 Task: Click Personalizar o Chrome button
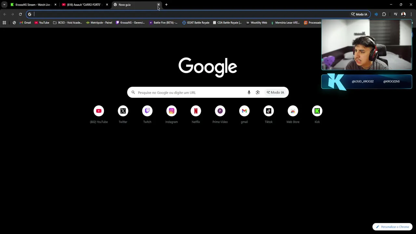393,227
